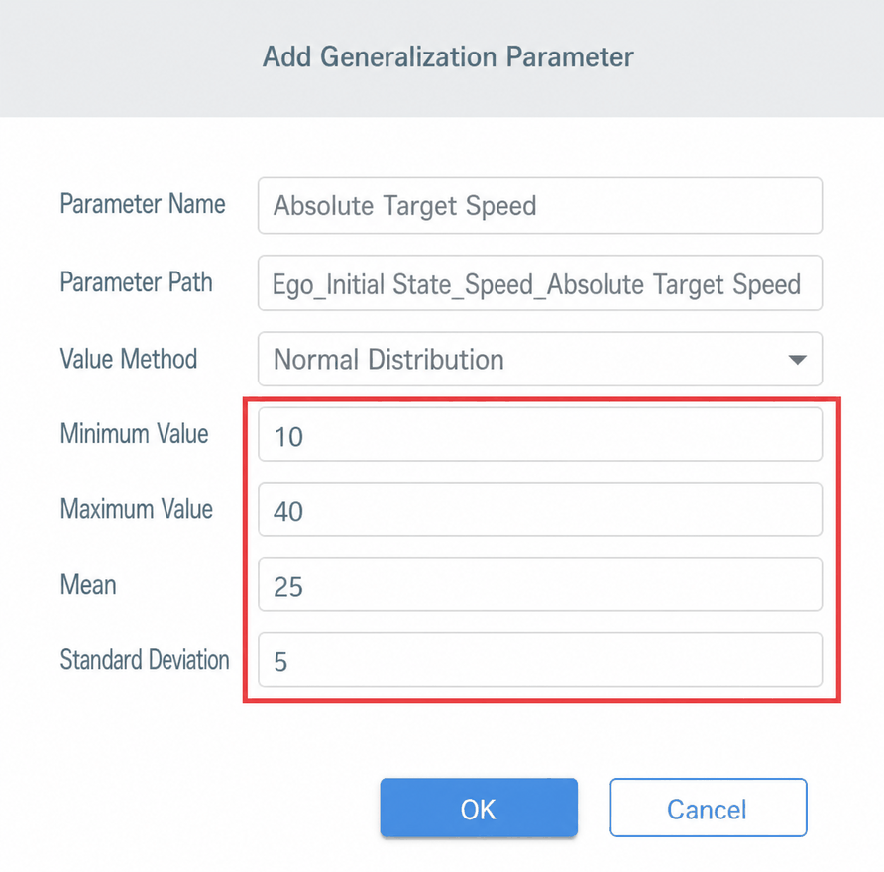Click the Absolute Target Speed text
Screen dimensions: 884x872
tap(404, 206)
